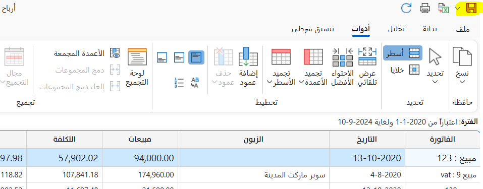
Task: Toggle الأعمدة المجمعة grouped columns visibility
Action: coord(87,53)
